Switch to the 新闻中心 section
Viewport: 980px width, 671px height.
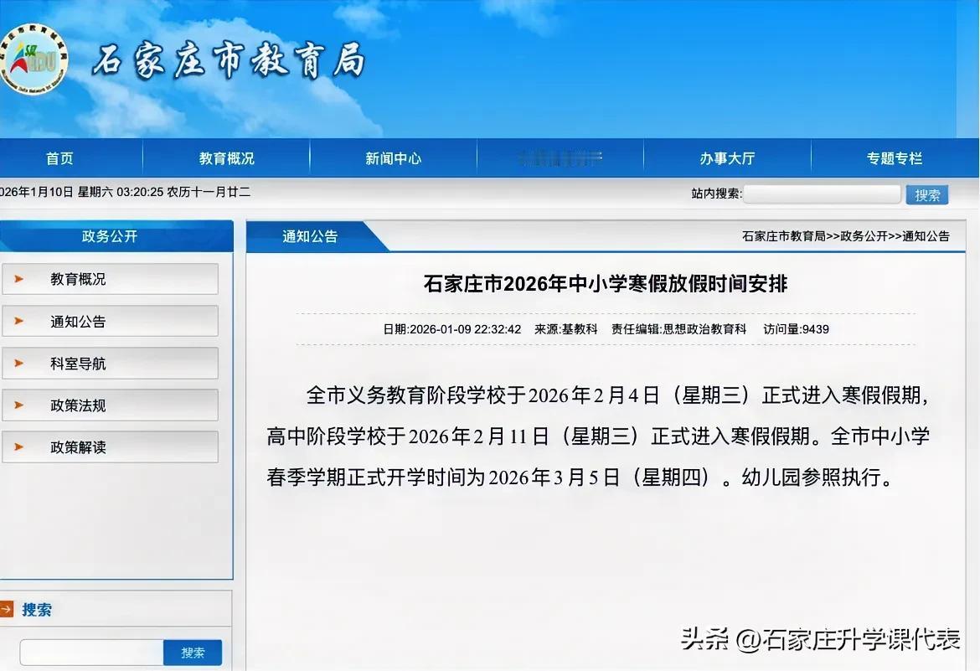click(x=393, y=157)
